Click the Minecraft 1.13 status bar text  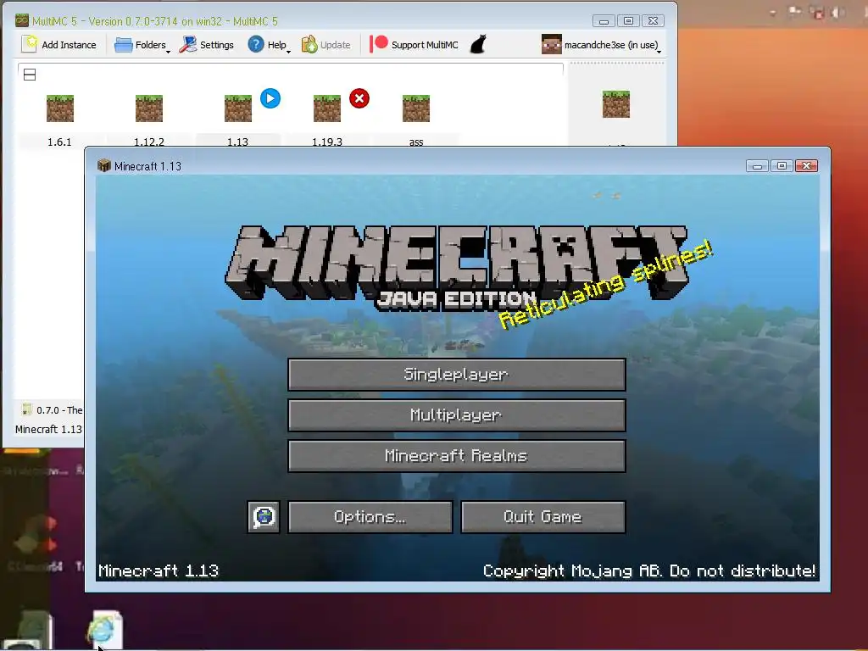pyautogui.click(x=48, y=429)
